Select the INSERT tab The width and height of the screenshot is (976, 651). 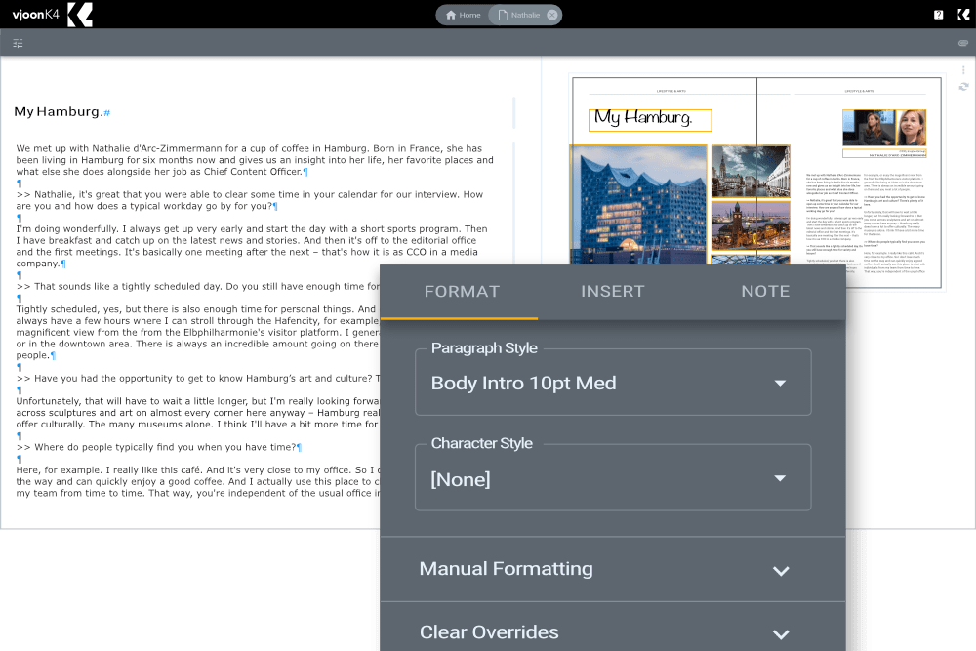[x=613, y=291]
